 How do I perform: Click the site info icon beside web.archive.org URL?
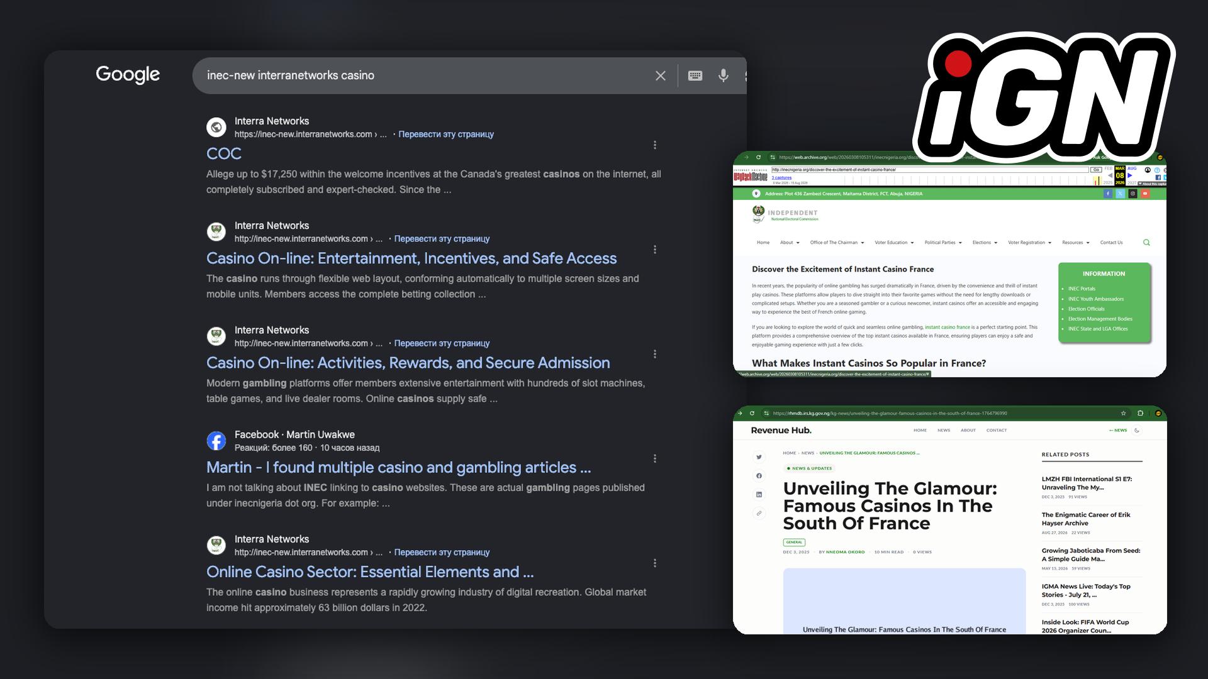[x=773, y=157]
